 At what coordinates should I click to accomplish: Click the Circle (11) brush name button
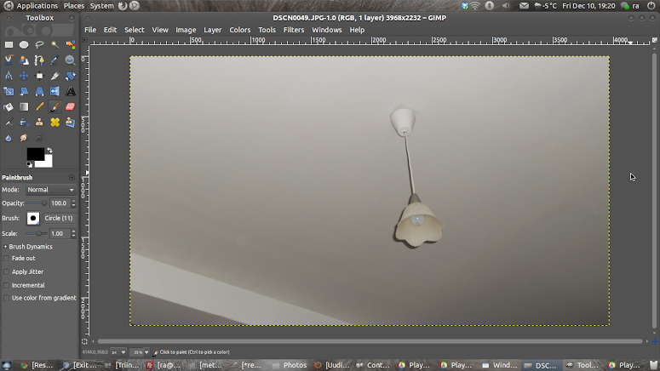click(x=59, y=219)
